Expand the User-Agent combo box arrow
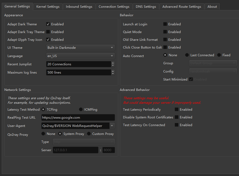 112,126
